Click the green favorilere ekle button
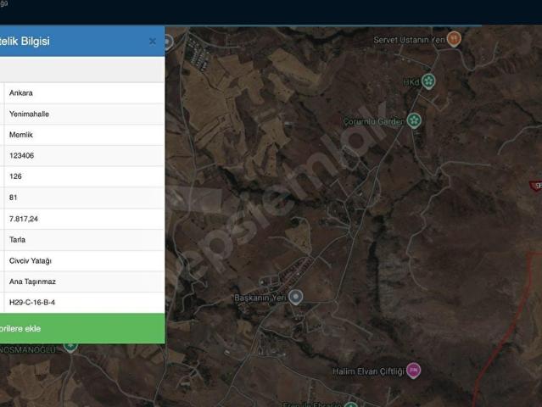The width and height of the screenshot is (542, 407). click(81, 329)
